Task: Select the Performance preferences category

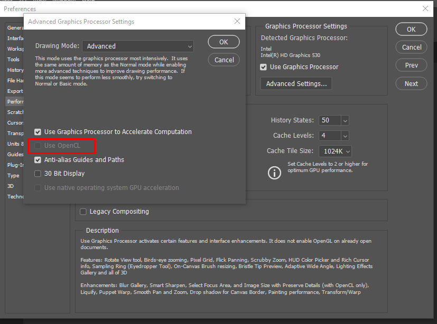Action: pyautogui.click(x=15, y=101)
